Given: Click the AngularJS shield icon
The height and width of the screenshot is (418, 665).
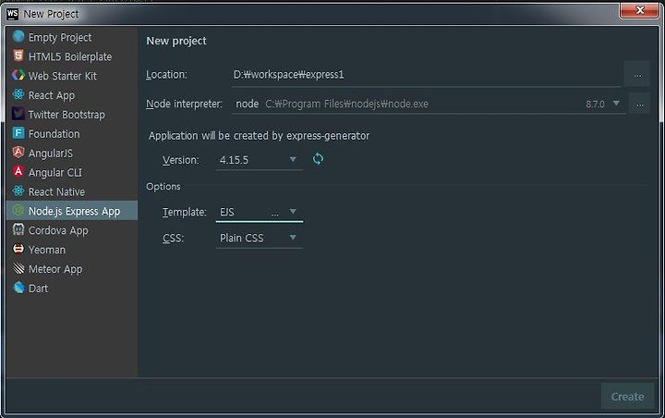Looking at the screenshot, I should click(x=18, y=152).
